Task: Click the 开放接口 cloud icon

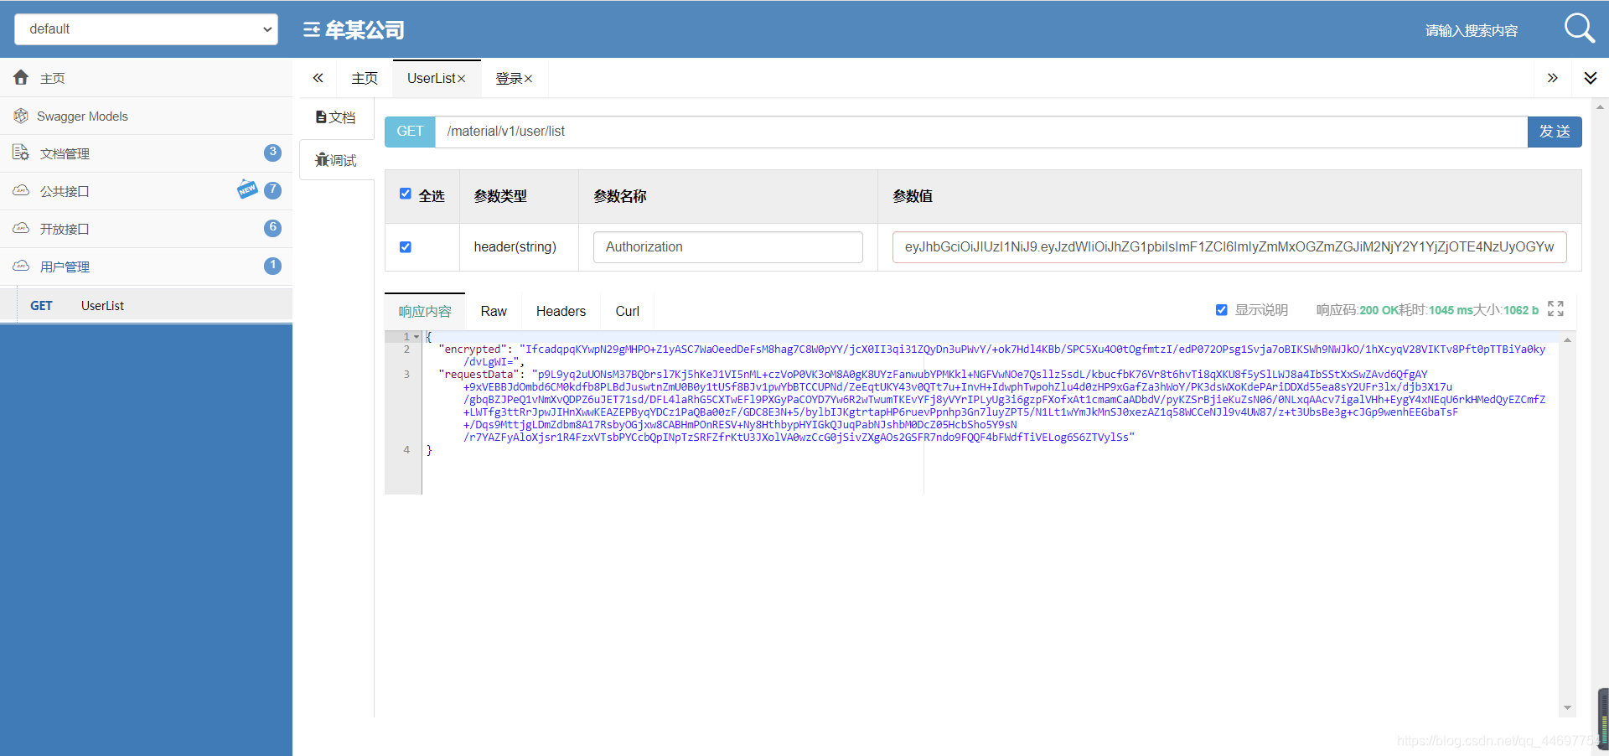Action: [x=21, y=228]
